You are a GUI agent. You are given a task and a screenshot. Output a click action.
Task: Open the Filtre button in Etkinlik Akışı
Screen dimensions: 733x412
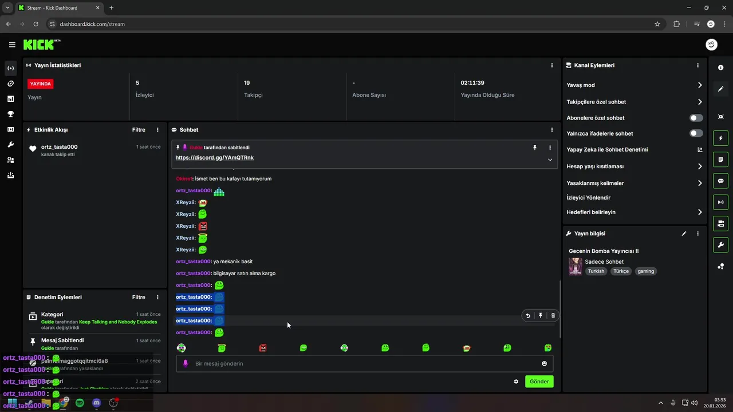coord(139,130)
